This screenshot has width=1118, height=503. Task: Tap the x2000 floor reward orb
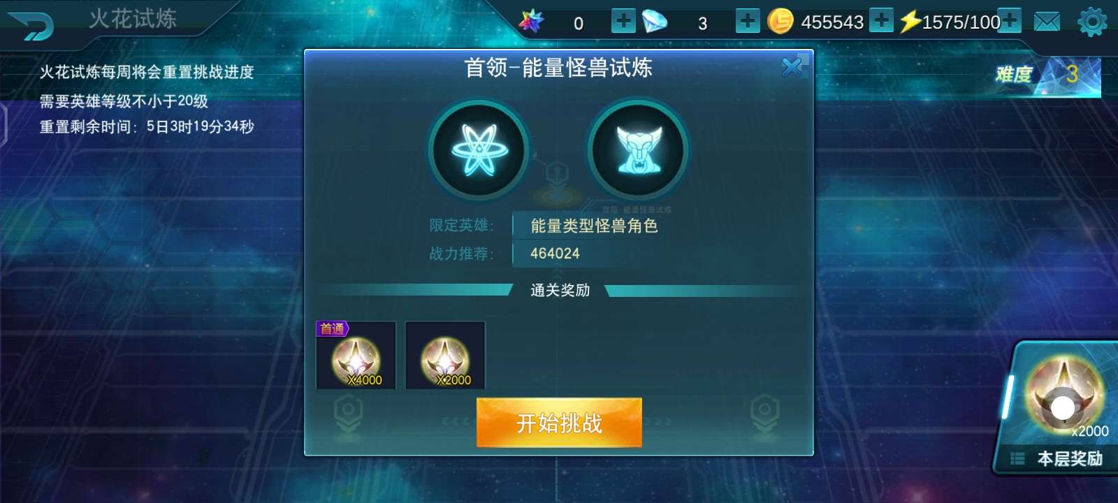coord(1063,395)
